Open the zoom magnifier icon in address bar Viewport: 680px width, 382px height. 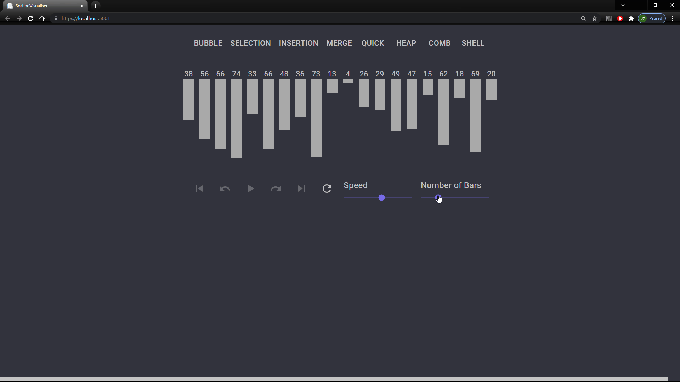coord(583,18)
